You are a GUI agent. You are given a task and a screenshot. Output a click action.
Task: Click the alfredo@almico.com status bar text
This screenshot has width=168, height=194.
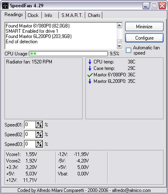pyautogui.click(x=132, y=190)
